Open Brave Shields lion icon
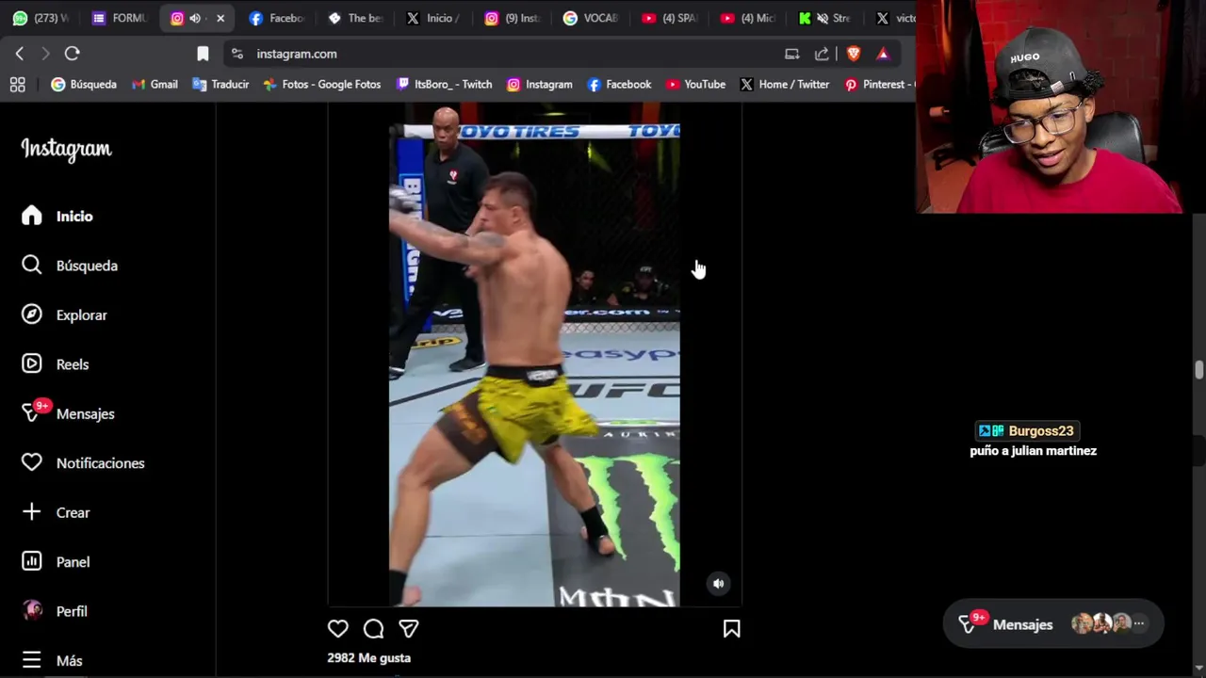1206x678 pixels. tap(854, 54)
